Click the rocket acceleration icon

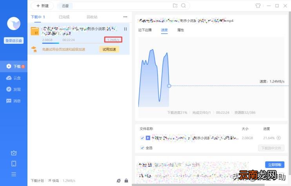(34, 49)
